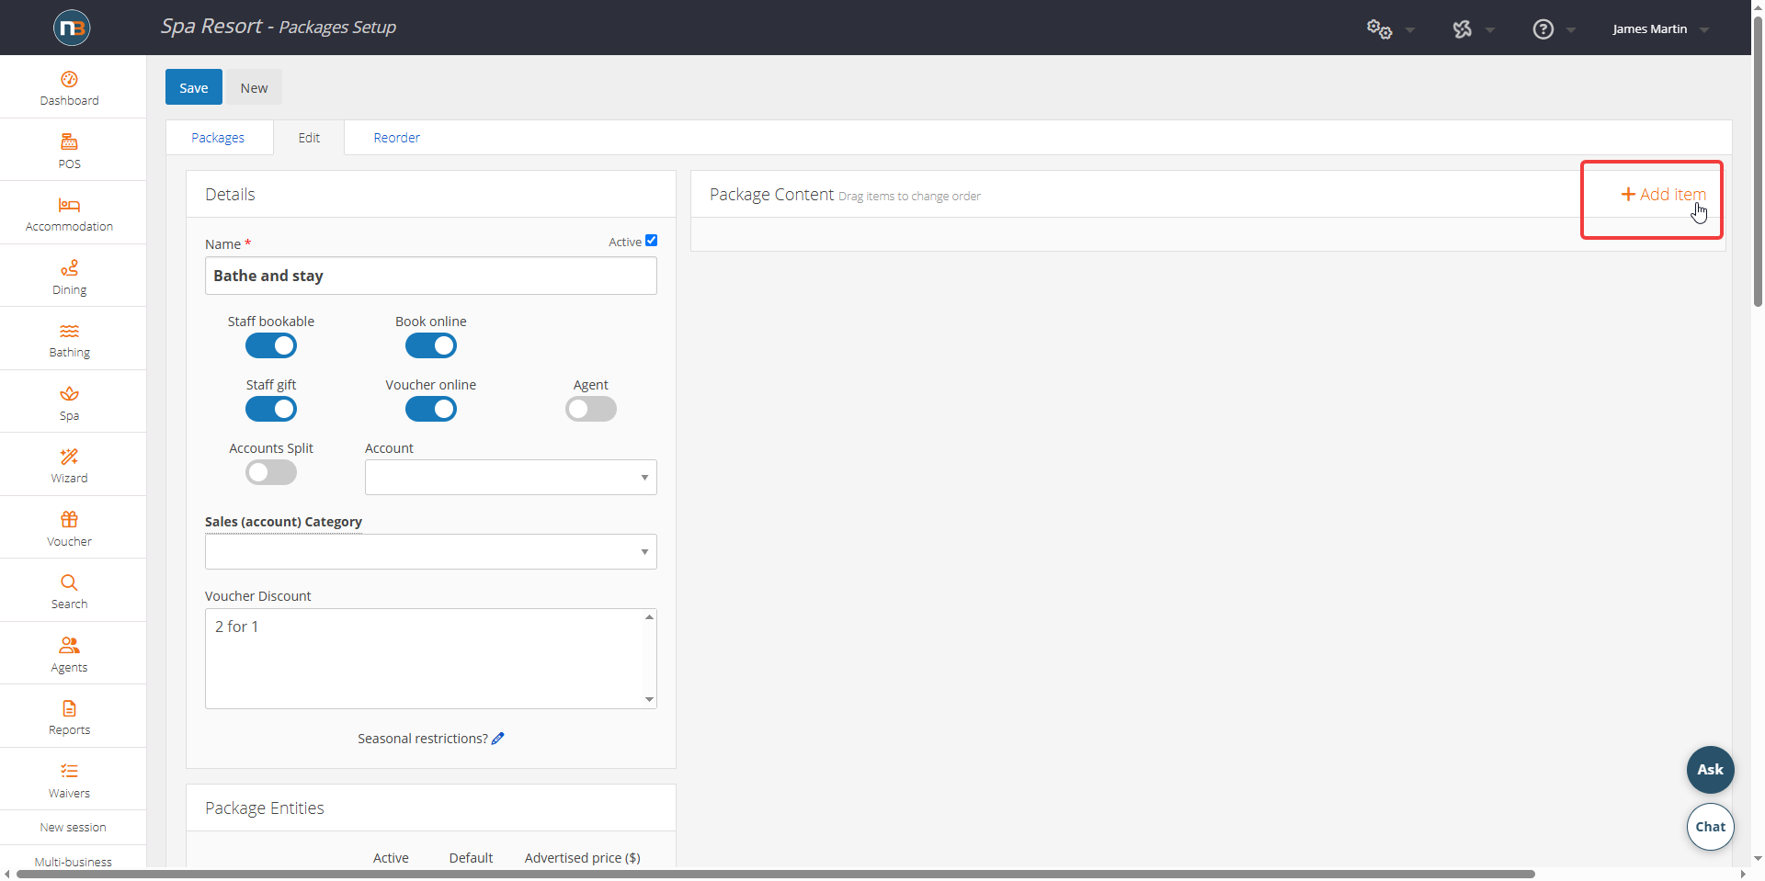Click the Package Entities heading
This screenshot has height=881, width=1765.
265,808
